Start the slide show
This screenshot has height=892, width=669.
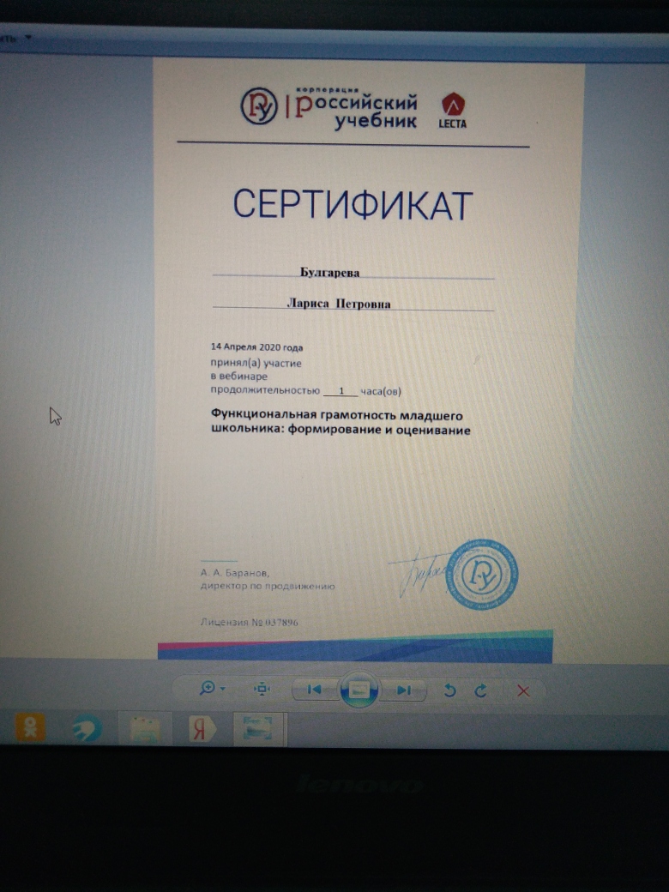(x=359, y=690)
